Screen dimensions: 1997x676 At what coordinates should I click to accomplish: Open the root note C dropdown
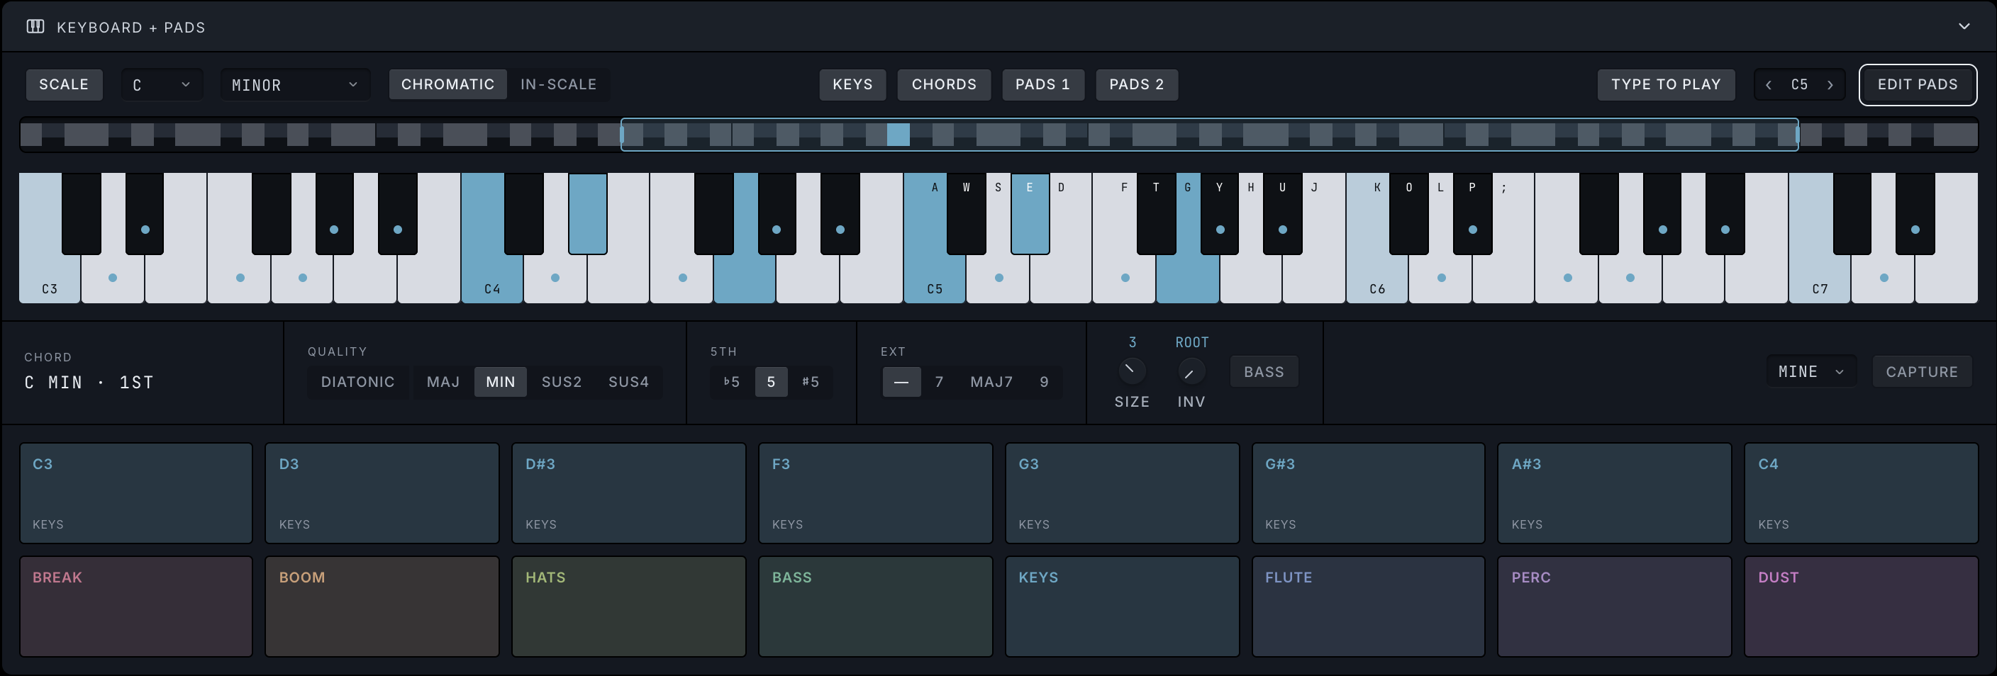pos(161,84)
